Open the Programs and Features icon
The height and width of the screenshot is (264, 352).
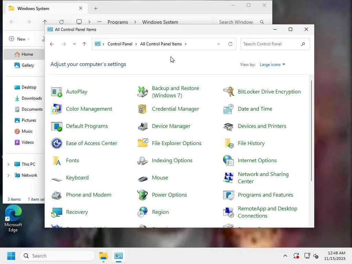[x=229, y=195]
